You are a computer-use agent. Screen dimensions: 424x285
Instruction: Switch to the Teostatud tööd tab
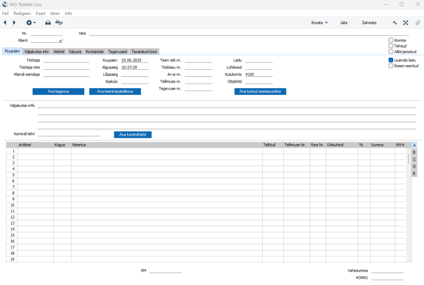pyautogui.click(x=144, y=52)
